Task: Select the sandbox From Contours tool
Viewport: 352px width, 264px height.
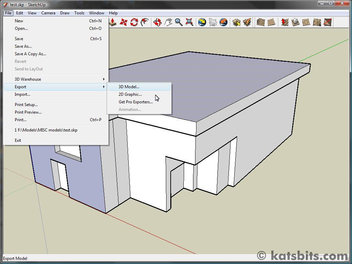Action: [260, 22]
